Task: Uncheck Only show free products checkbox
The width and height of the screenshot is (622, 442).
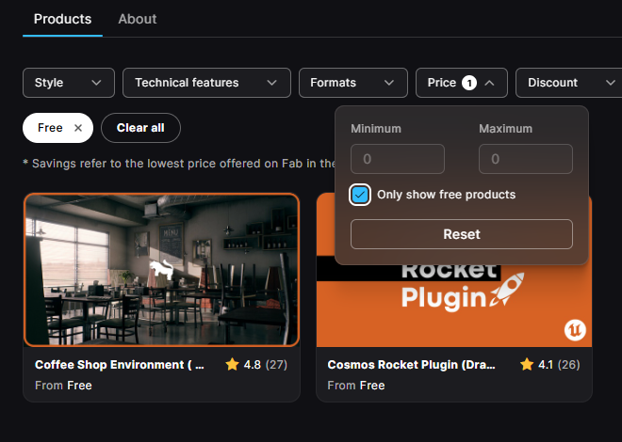Action: point(360,195)
